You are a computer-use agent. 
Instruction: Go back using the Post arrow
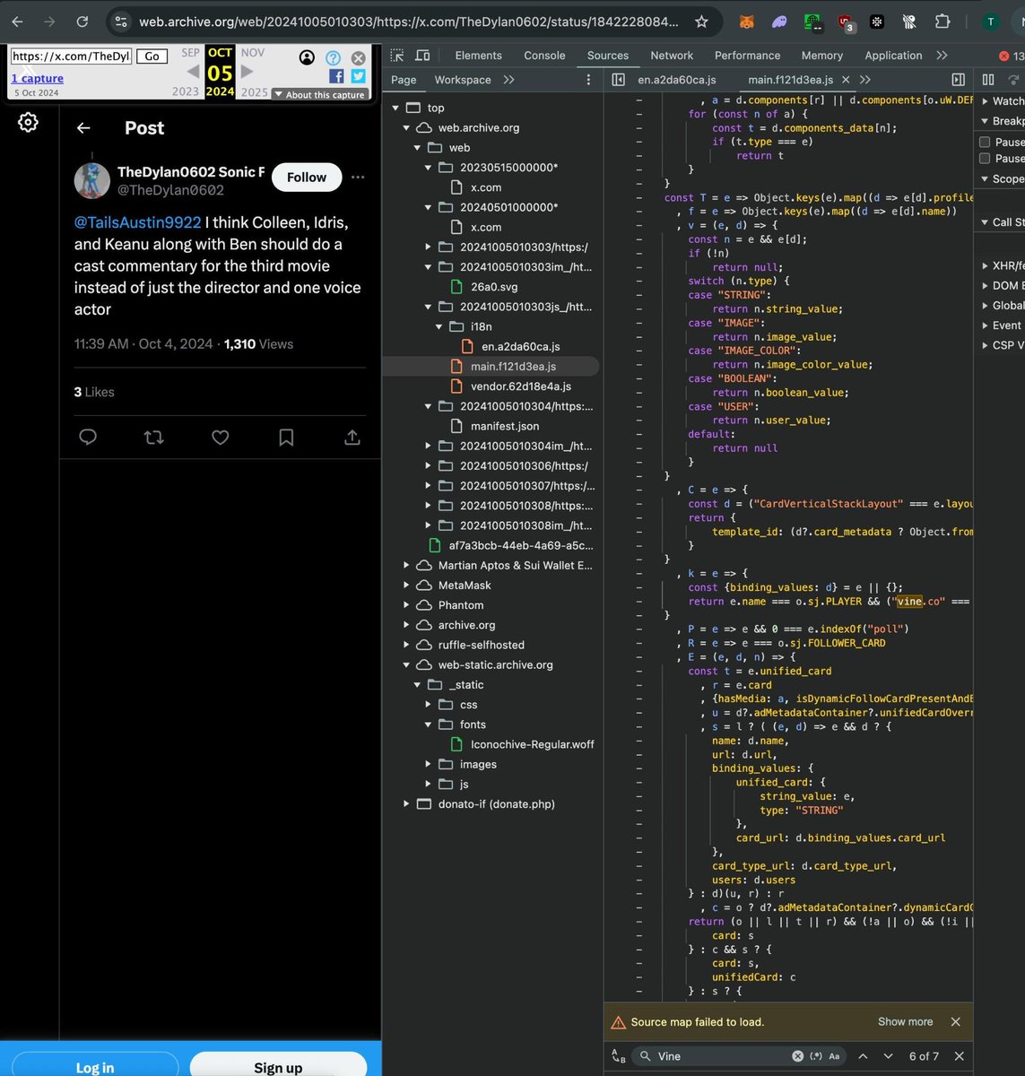(83, 128)
